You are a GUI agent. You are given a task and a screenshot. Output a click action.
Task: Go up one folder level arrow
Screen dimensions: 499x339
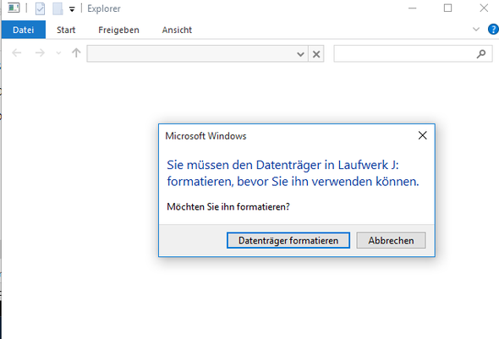76,52
